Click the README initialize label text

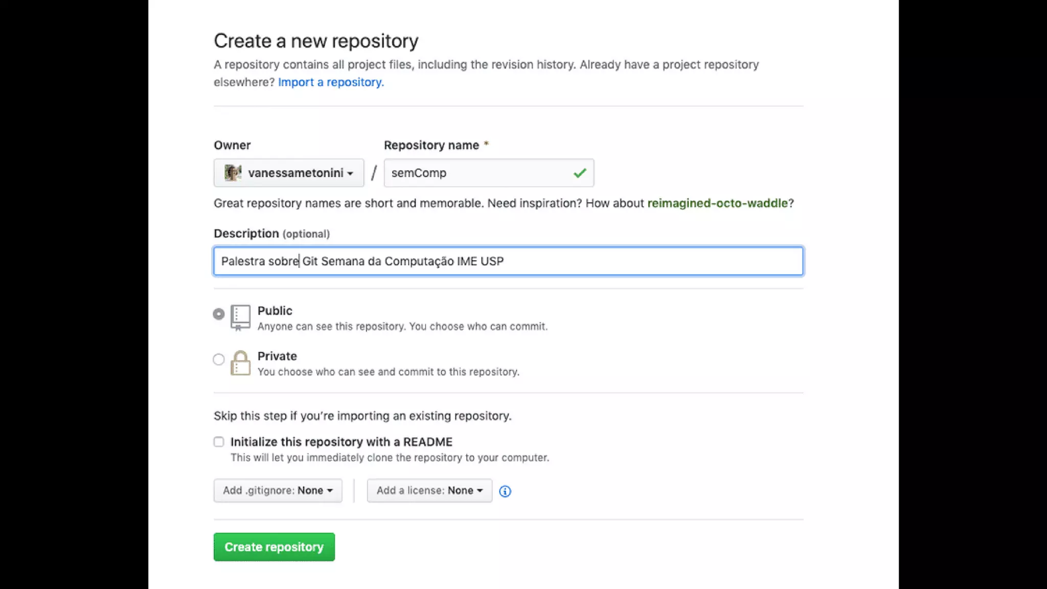click(342, 442)
